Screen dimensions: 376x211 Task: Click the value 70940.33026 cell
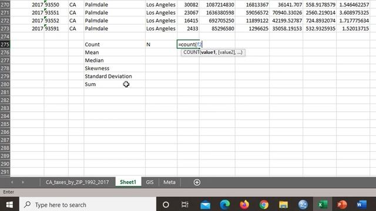286,12
